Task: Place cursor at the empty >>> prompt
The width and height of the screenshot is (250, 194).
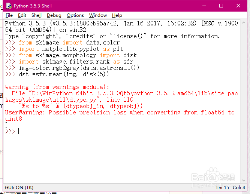Action: tap(19, 131)
